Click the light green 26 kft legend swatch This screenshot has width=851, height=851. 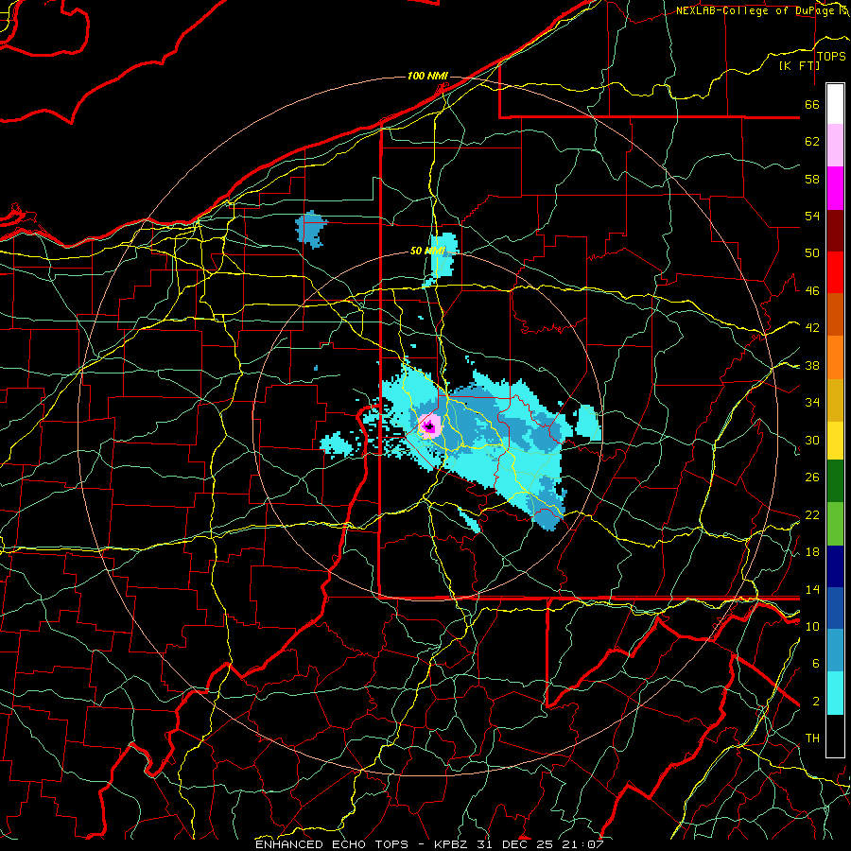click(835, 523)
